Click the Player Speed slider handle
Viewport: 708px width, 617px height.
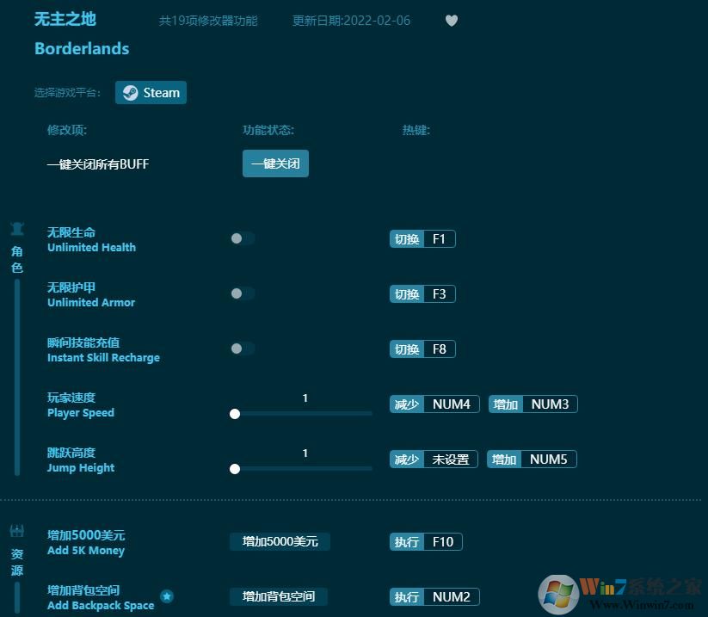click(235, 414)
